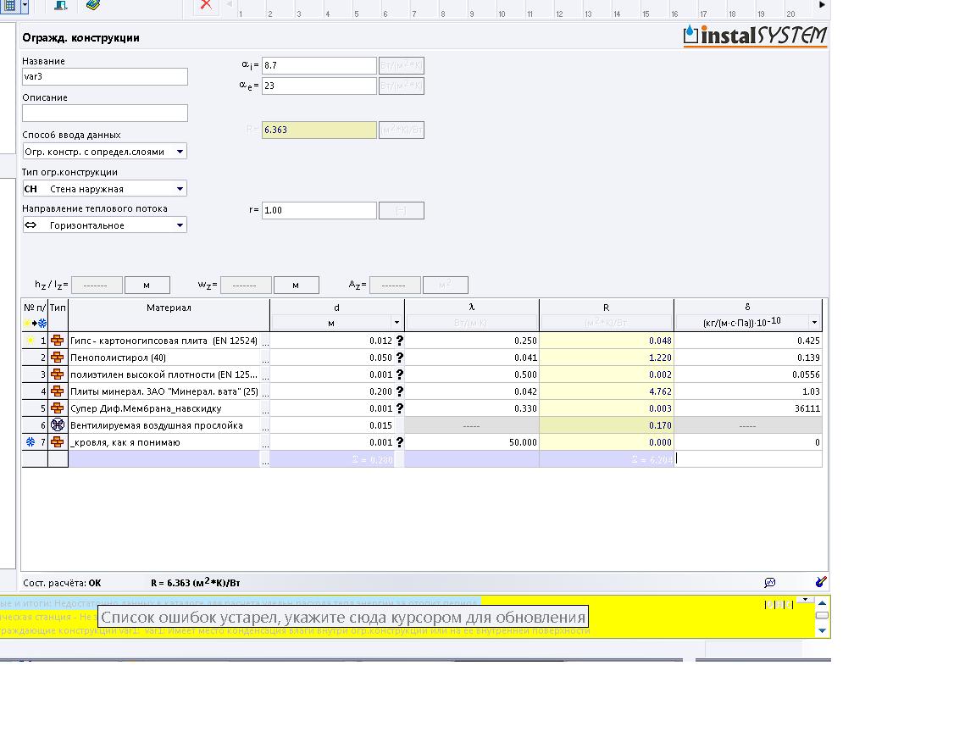Viewport: 976px width, 732px height.
Task: Click layer type icon for Пенополистирол (40)
Action: pos(58,358)
